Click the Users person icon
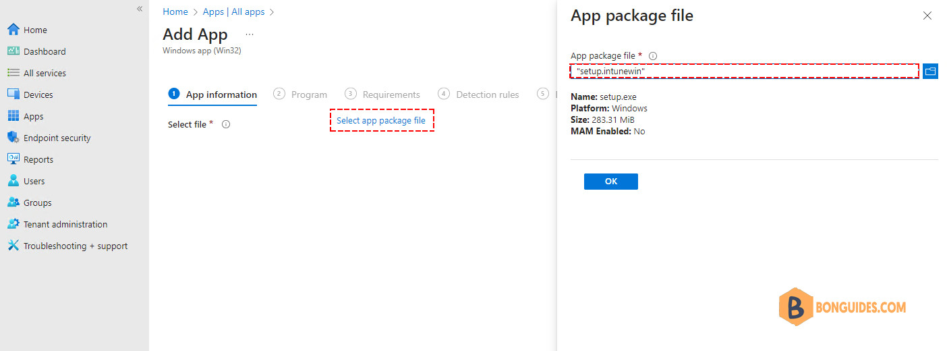 (x=13, y=181)
